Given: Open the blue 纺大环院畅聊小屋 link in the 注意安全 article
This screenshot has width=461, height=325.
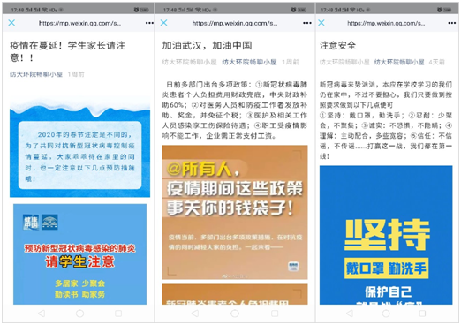Looking at the screenshot, I should [x=399, y=62].
